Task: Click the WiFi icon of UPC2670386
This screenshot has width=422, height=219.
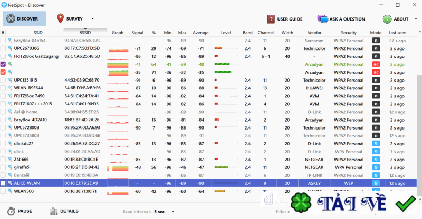Action: coord(10,48)
